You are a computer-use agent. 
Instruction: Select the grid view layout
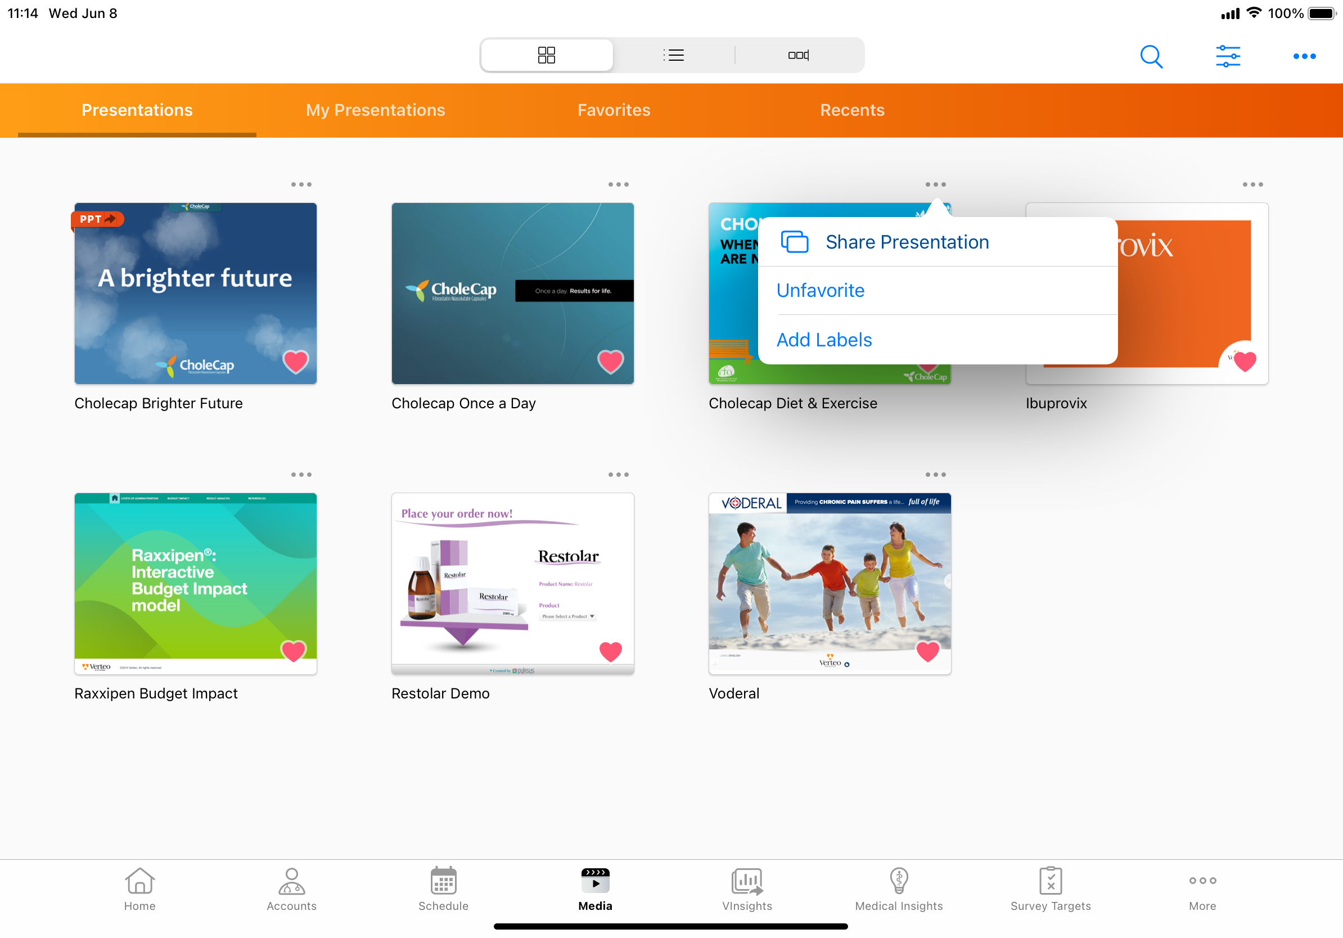coord(546,55)
